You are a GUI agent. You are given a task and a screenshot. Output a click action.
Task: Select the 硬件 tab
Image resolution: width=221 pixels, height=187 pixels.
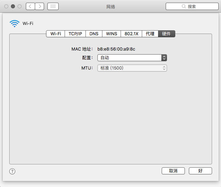(x=166, y=34)
